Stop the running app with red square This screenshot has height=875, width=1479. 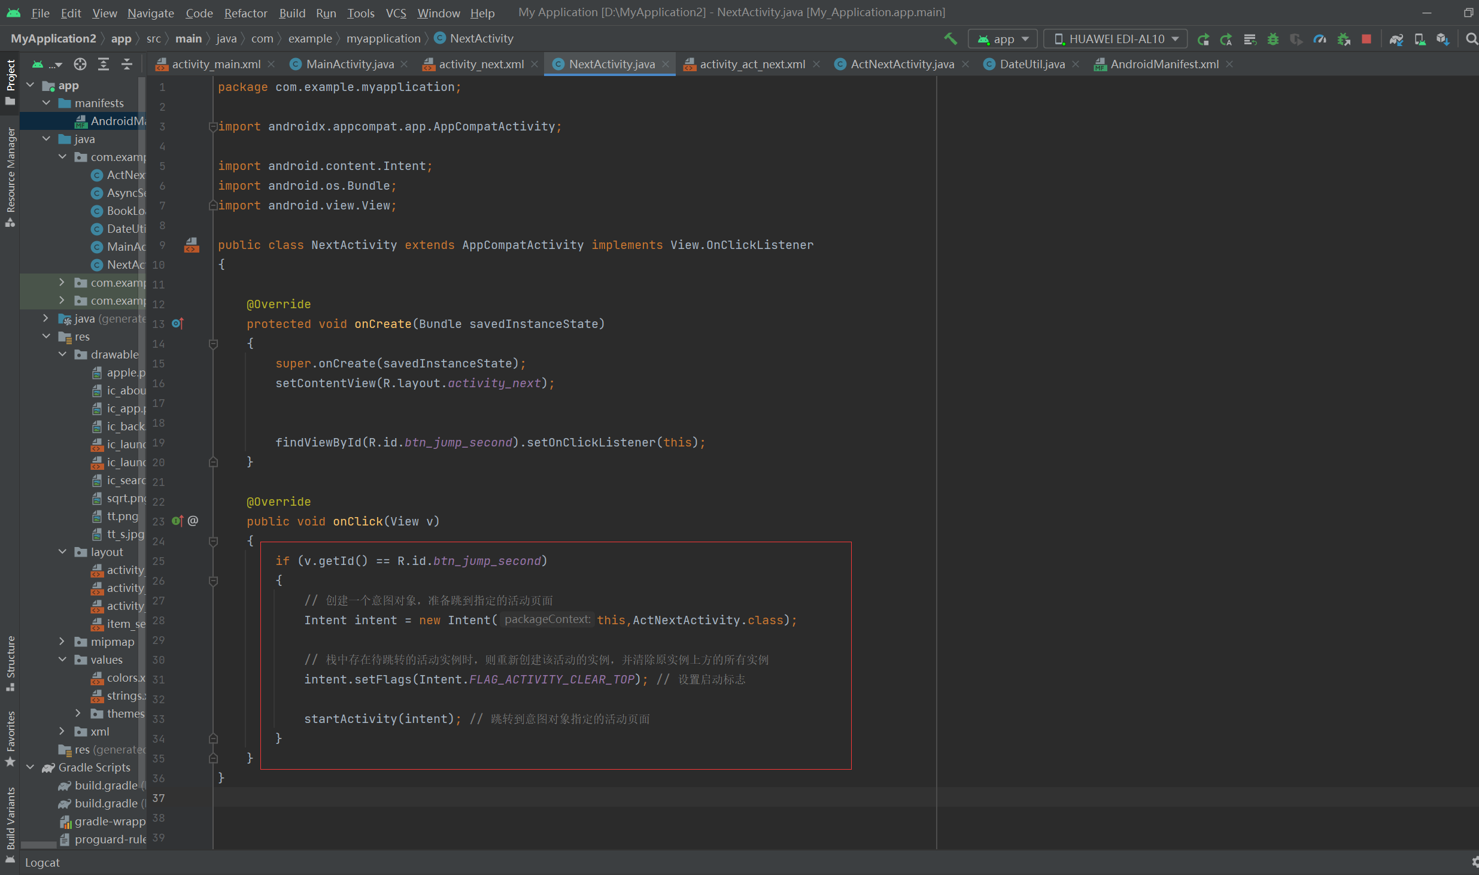(x=1366, y=39)
